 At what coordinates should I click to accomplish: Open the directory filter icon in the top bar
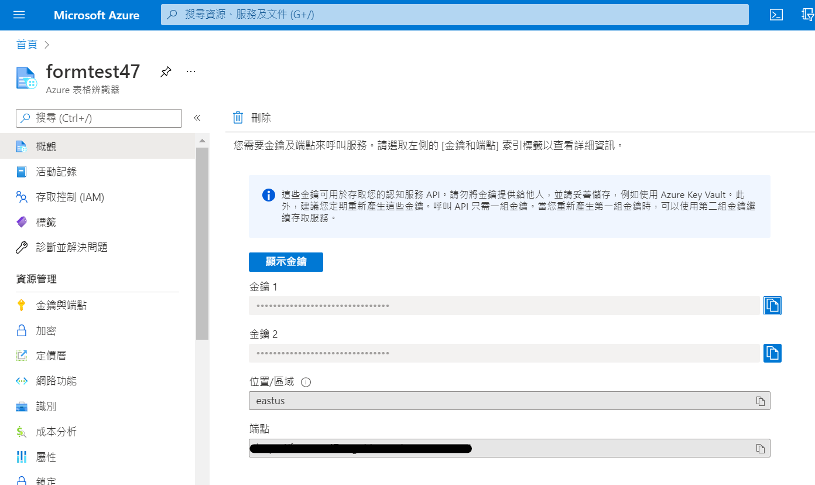[x=808, y=15]
